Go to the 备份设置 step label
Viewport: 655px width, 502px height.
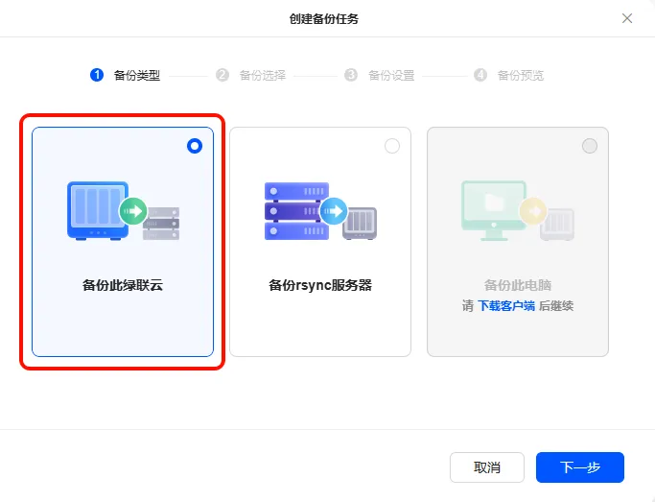[391, 76]
